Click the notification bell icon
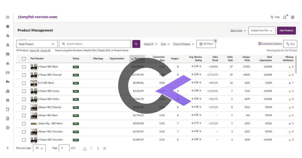302x158 pixels. pos(285,17)
